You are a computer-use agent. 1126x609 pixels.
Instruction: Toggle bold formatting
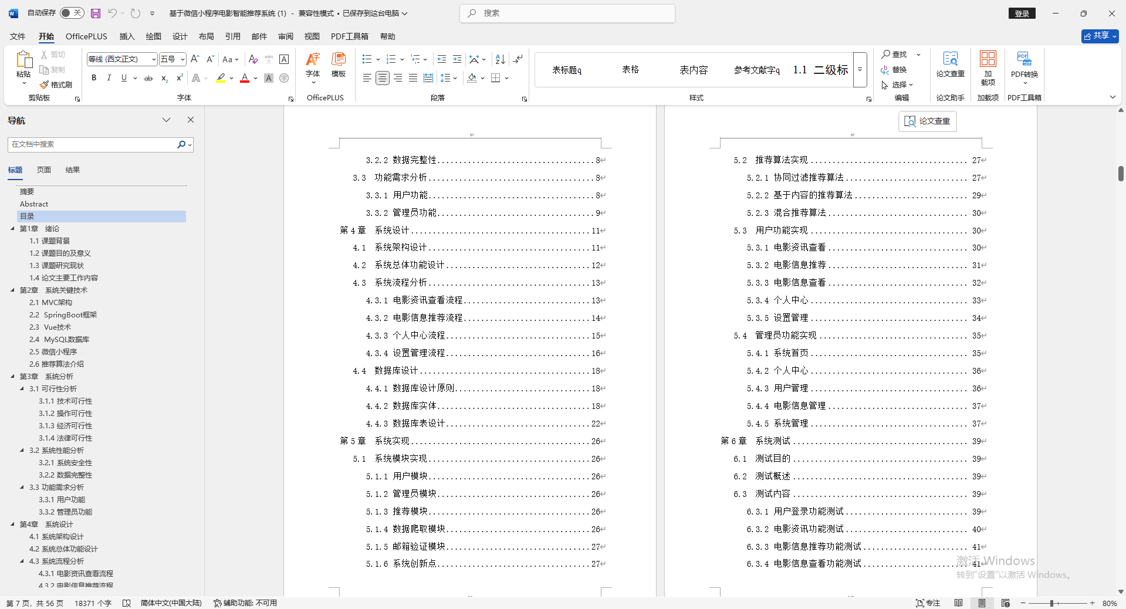(93, 77)
